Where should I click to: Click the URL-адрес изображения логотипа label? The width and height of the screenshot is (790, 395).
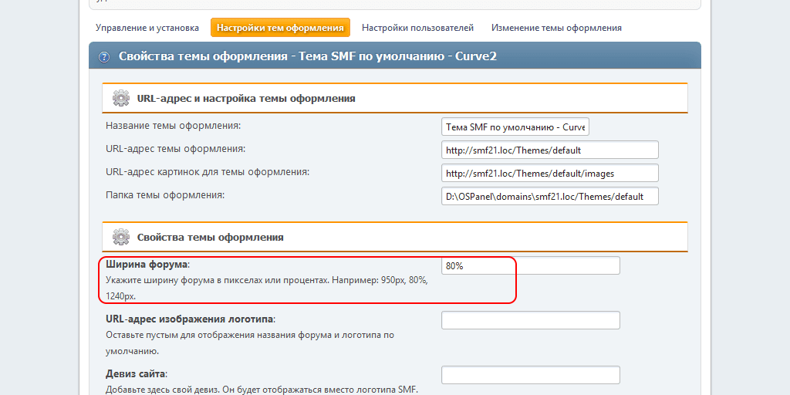click(190, 319)
